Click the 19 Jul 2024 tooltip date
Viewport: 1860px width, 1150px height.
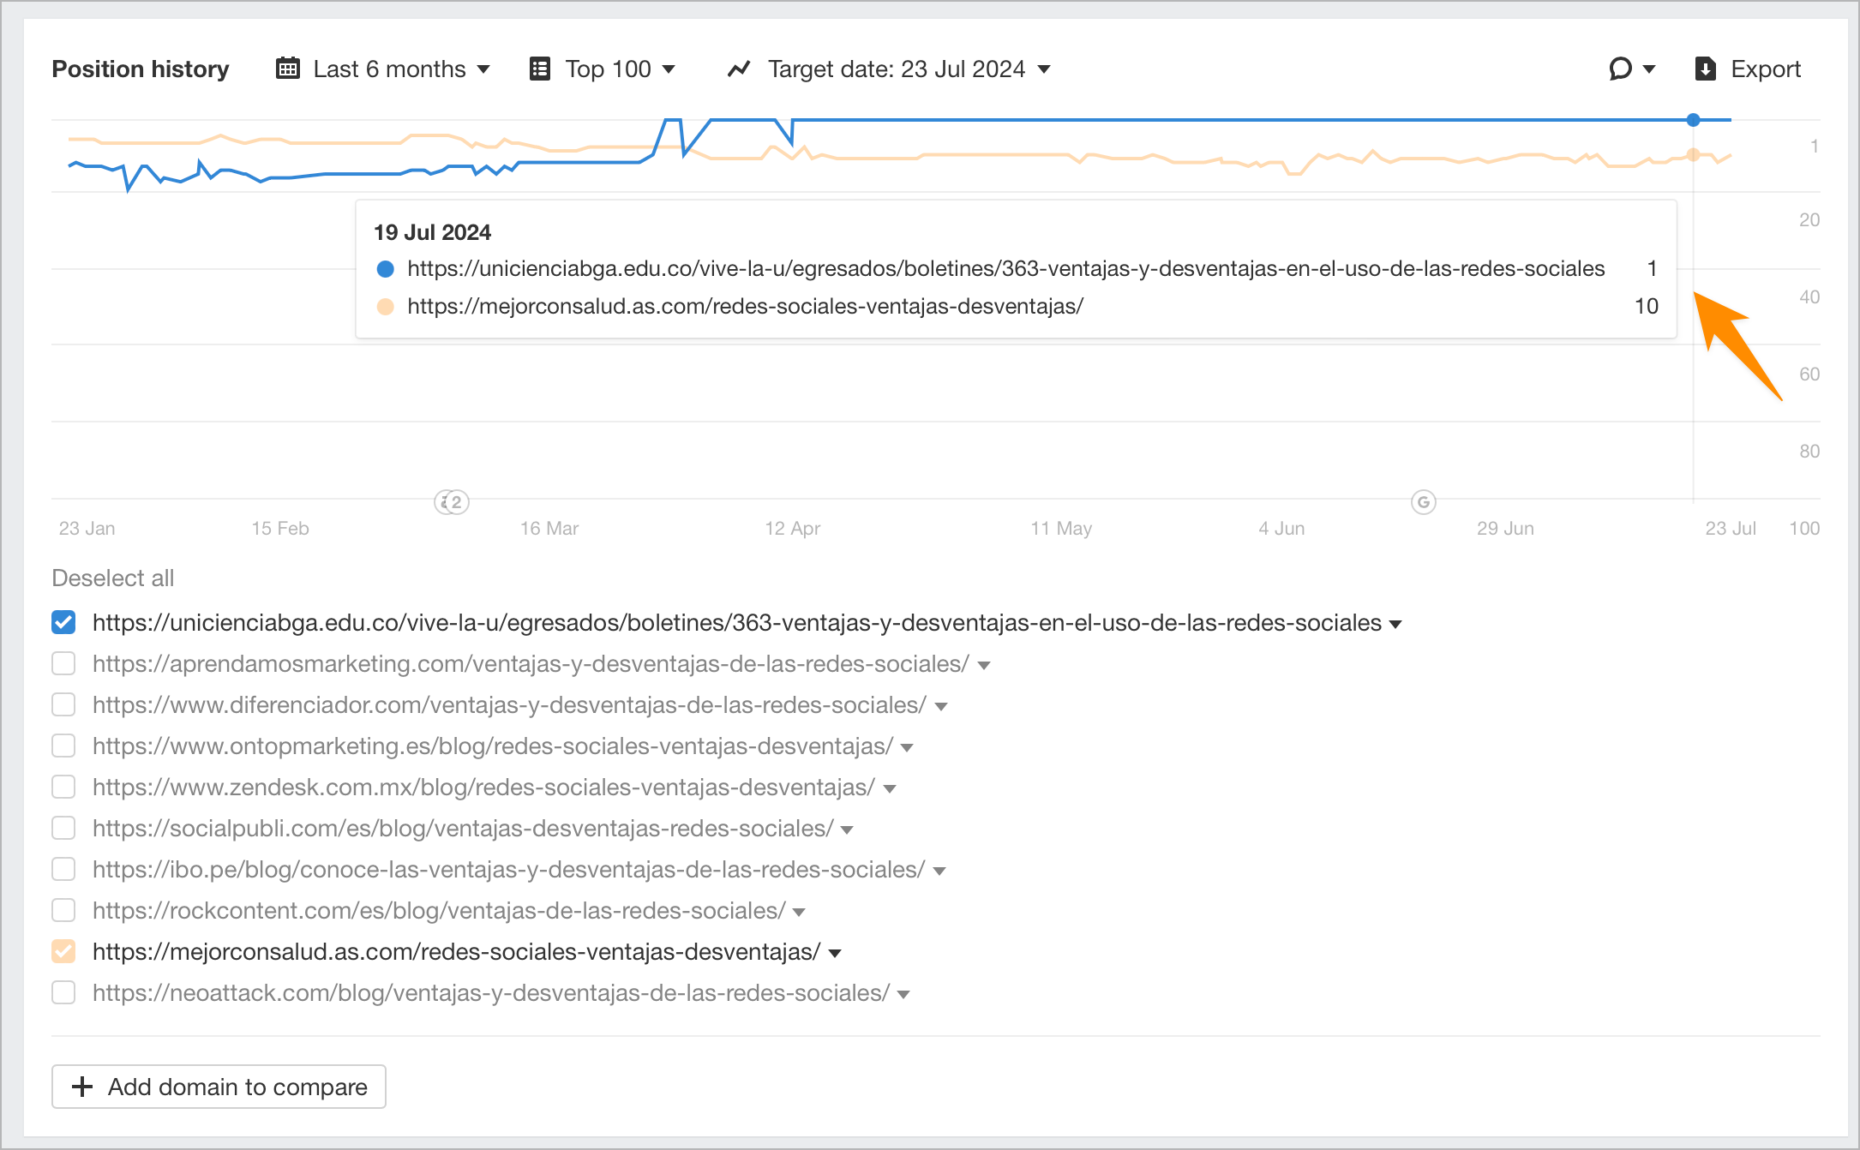[432, 232]
